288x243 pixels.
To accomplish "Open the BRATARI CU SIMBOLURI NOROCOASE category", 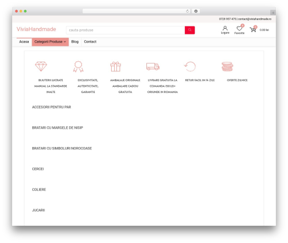I will pyautogui.click(x=62, y=148).
